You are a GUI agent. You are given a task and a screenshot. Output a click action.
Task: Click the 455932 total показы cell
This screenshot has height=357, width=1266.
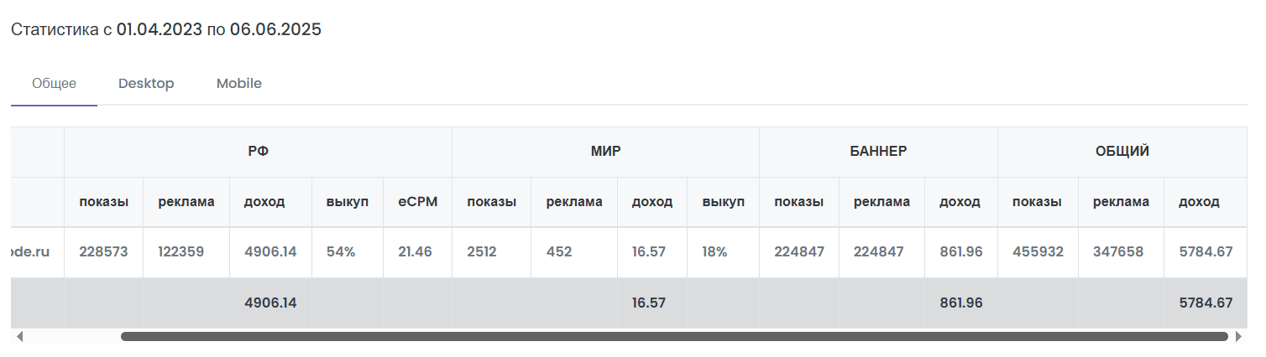[x=1037, y=251]
